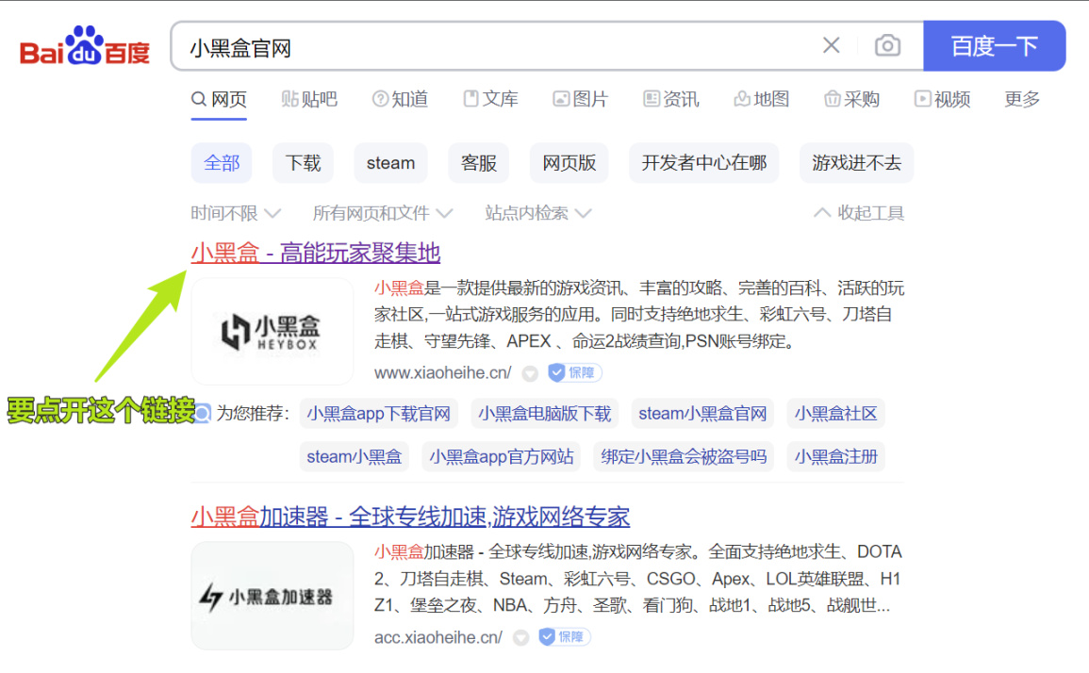Click the Baidu logo

point(85,46)
